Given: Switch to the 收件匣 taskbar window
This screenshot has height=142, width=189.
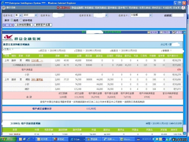Looking at the screenshot, I should [44, 139].
